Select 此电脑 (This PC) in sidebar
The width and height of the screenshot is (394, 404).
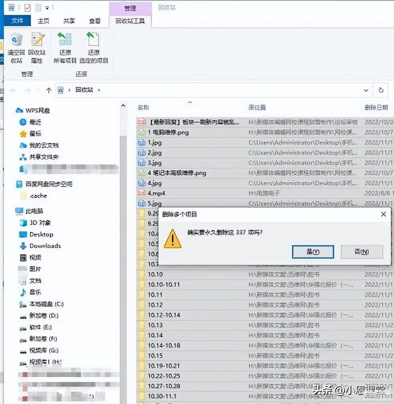(x=34, y=211)
